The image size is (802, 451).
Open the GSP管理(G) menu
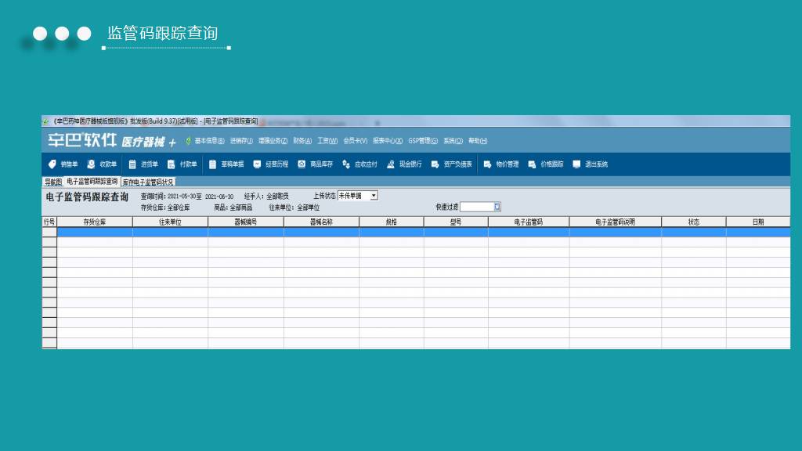click(x=423, y=141)
